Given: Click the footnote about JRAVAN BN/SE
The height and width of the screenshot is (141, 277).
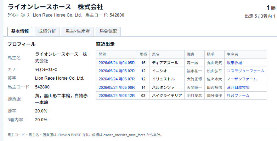Looking at the screenshot, I should (85, 135).
